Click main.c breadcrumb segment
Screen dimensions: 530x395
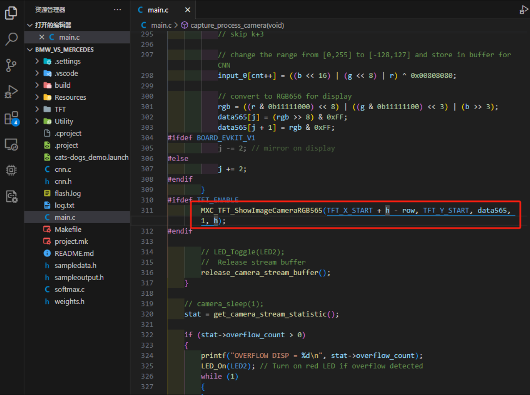coord(161,25)
